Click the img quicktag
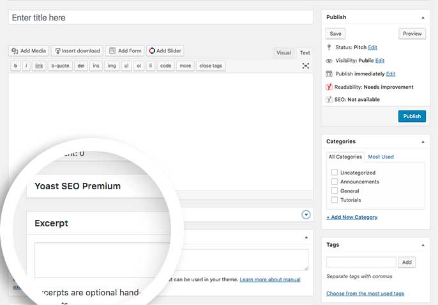 [x=112, y=66]
